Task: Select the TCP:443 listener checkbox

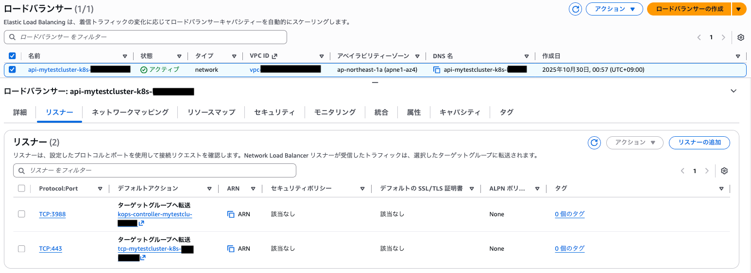Action: 21,249
